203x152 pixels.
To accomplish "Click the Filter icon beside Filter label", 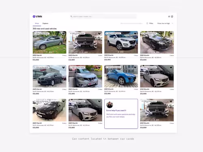I will pos(147,24).
